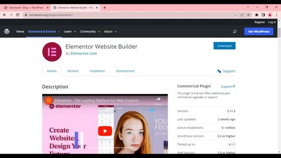Click the Chrome profile avatar icon
Image resolution: width=281 pixels, height=158 pixels.
[270, 15]
